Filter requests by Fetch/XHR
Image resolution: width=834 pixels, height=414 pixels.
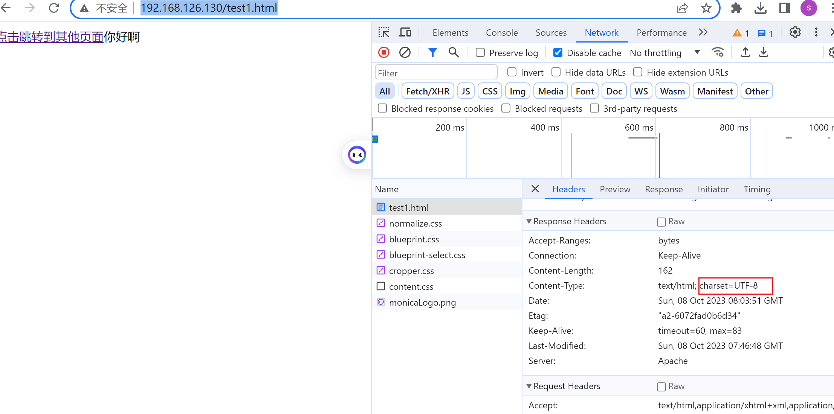pos(428,91)
